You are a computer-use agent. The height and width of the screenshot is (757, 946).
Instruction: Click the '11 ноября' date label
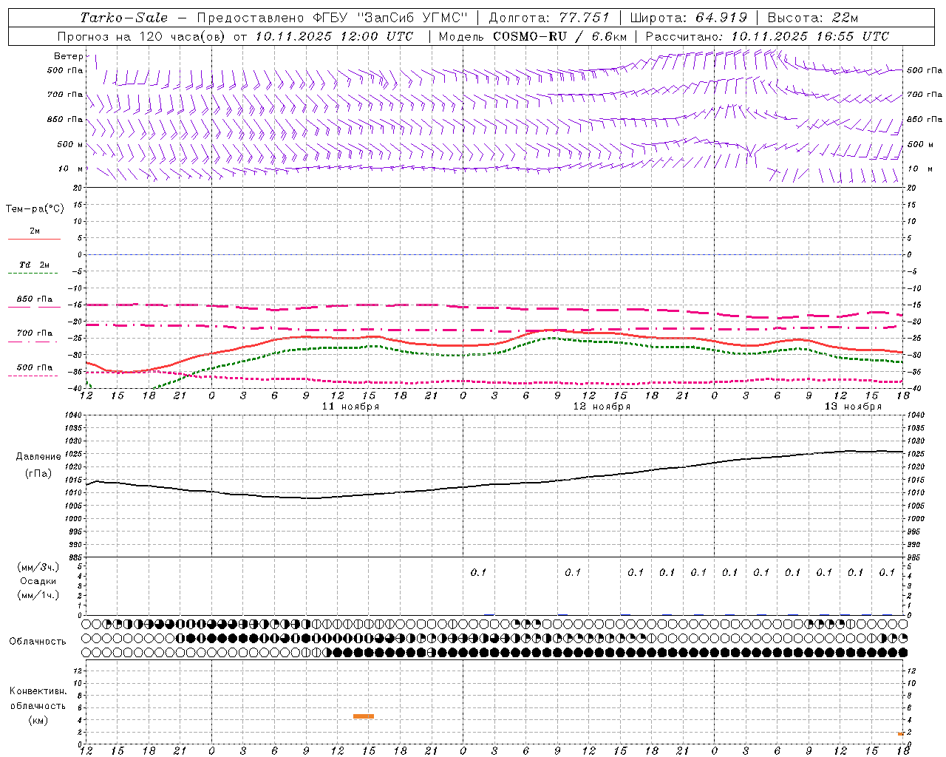(x=351, y=407)
